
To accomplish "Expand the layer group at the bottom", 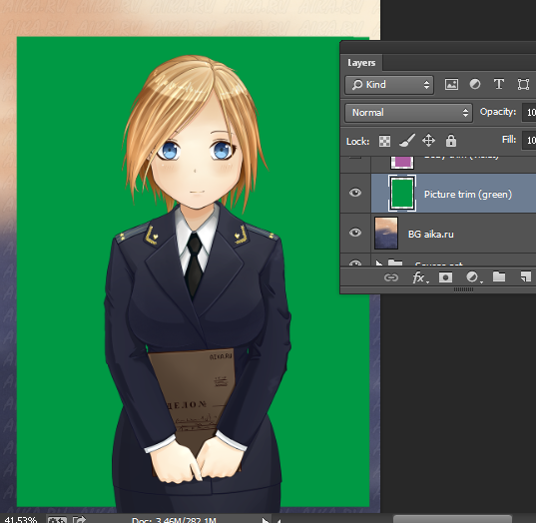I will (378, 263).
